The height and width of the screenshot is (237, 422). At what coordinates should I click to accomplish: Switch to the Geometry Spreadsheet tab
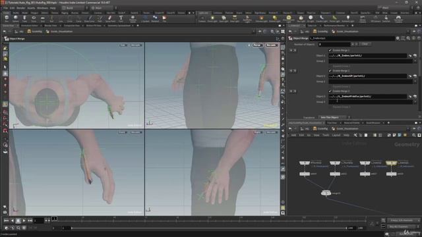(119, 26)
